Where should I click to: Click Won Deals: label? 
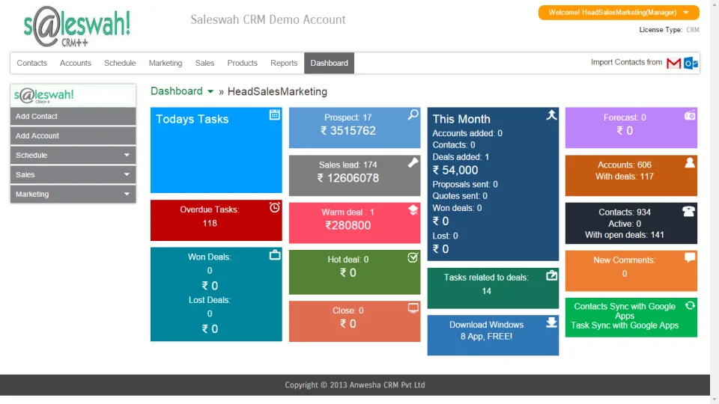(x=209, y=257)
